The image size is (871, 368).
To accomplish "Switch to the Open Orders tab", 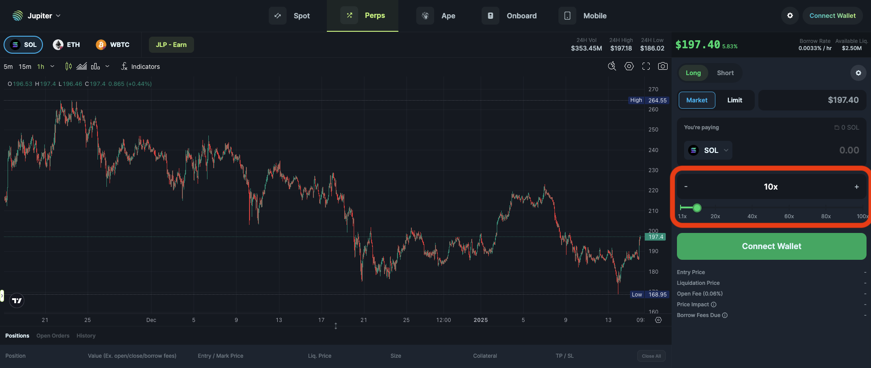I will (53, 336).
